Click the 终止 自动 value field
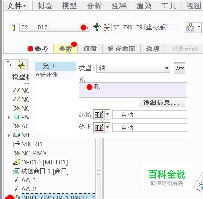 click(150, 128)
